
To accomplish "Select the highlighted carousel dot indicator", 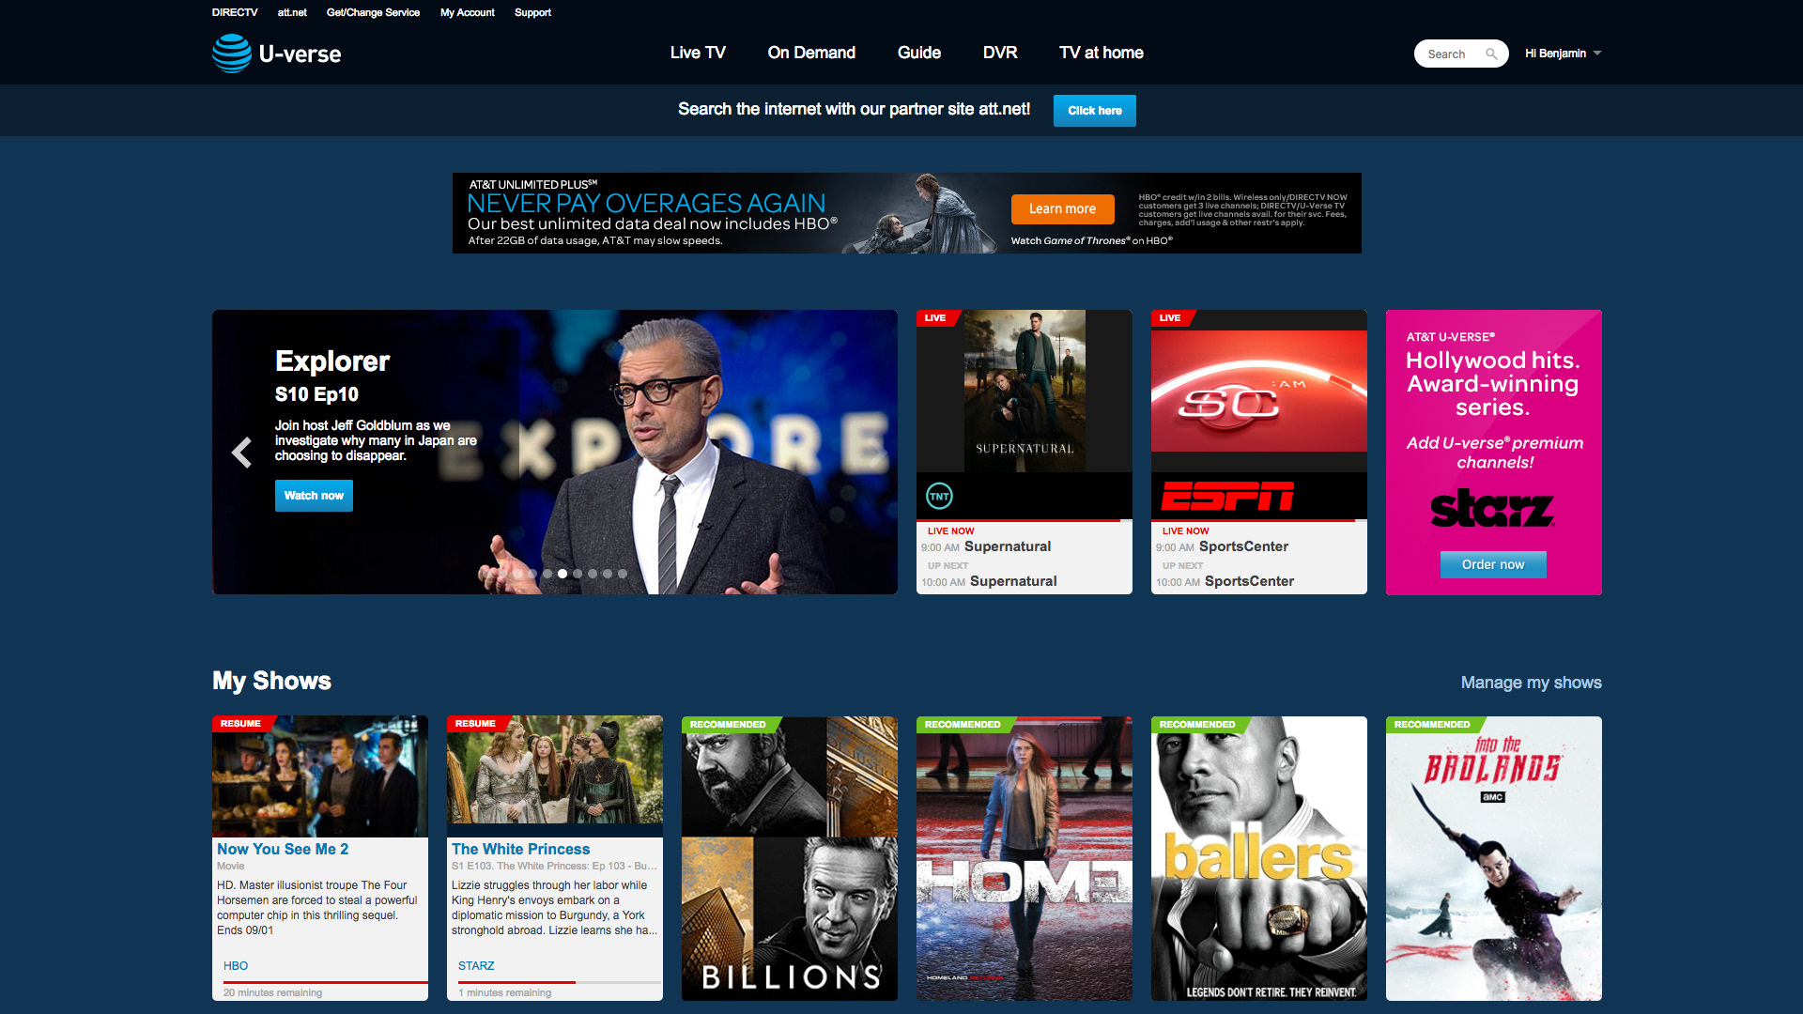I will click(x=562, y=574).
